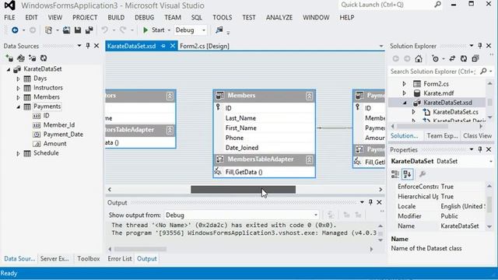
Task: Click the Solution Explorer Home icon
Action: pyautogui.click(x=419, y=59)
